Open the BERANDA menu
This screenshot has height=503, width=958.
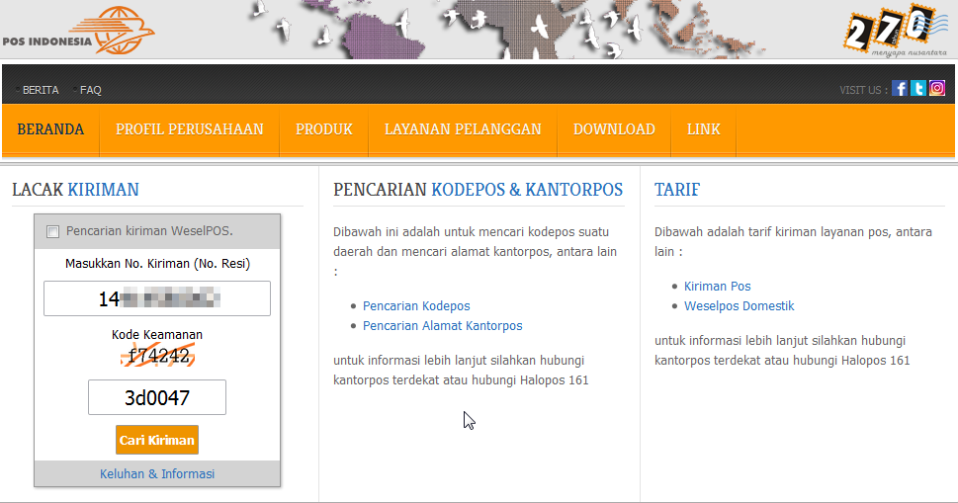pos(50,129)
